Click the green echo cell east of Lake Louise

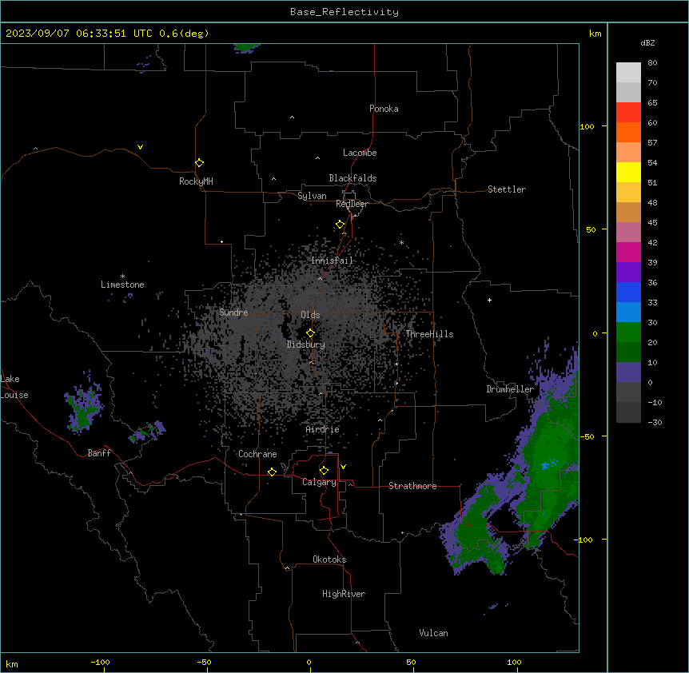(x=82, y=413)
